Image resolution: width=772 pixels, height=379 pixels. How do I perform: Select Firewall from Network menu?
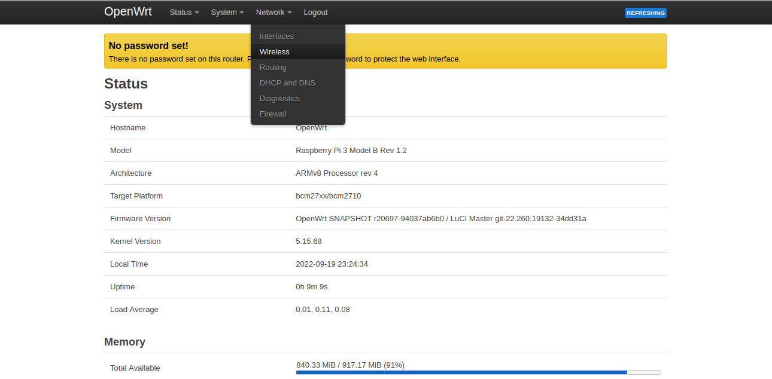click(298, 114)
